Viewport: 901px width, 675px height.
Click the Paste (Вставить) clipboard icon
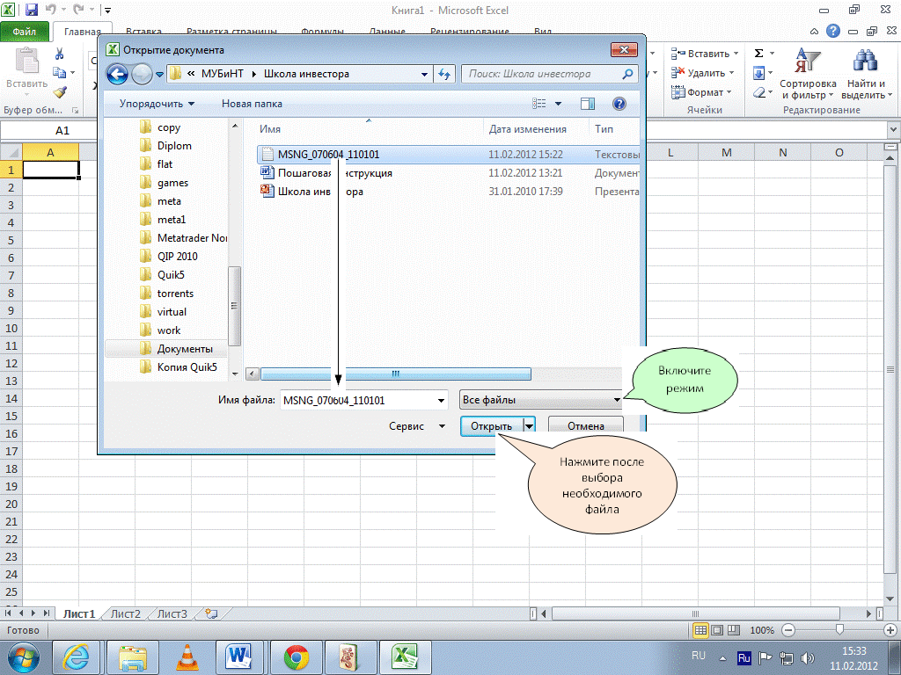tap(27, 62)
